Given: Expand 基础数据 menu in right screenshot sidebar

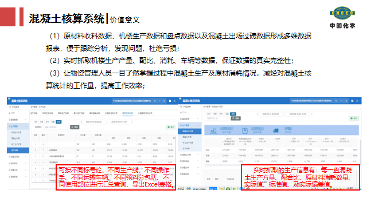Looking at the screenshot, I should pyautogui.click(x=189, y=119).
